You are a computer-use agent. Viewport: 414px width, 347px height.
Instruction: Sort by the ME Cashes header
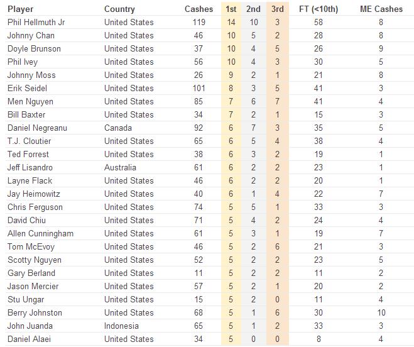coord(381,9)
